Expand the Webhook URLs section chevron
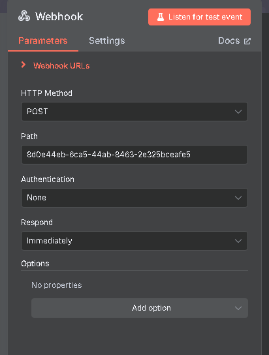Viewport: 269px width, 355px height. [23, 65]
